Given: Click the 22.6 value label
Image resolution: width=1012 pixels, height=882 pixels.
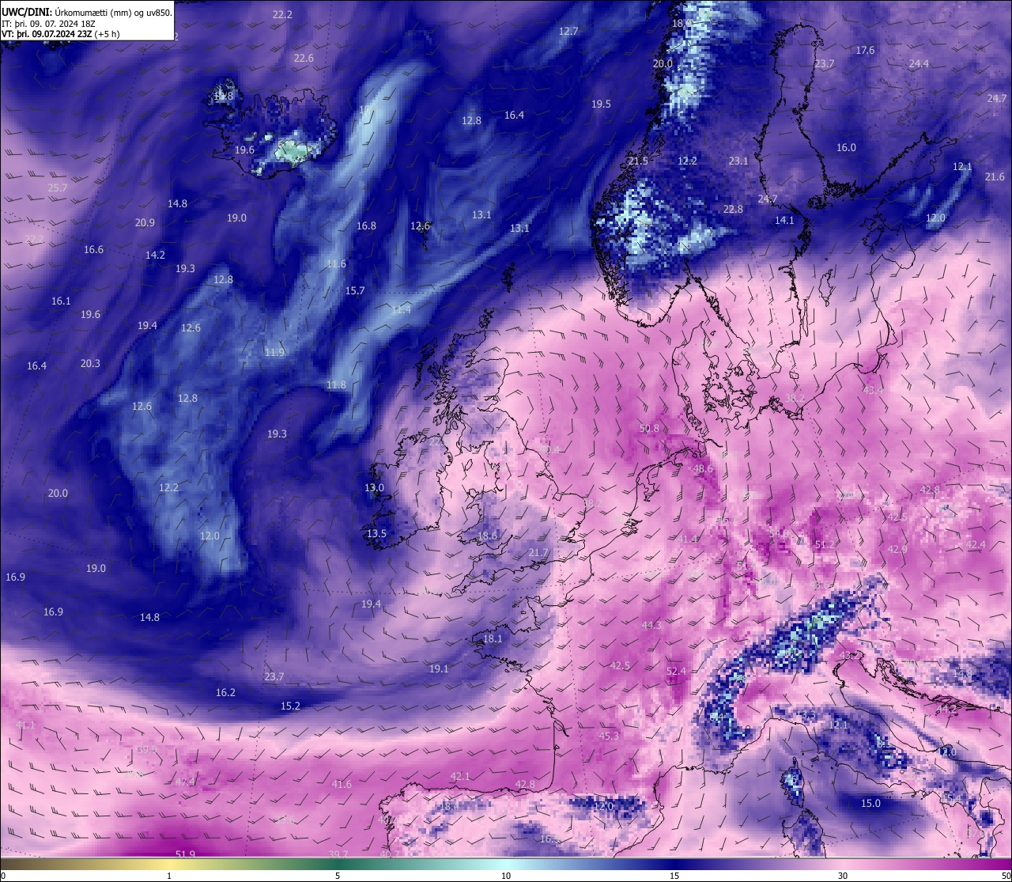Looking at the screenshot, I should [x=304, y=58].
